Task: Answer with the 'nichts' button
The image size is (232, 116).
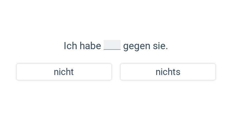Action: tap(168, 72)
